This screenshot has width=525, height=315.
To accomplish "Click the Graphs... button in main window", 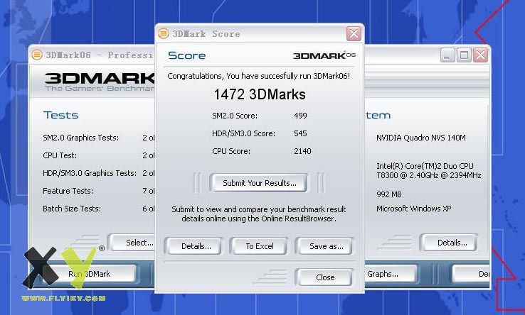I will click(x=391, y=274).
